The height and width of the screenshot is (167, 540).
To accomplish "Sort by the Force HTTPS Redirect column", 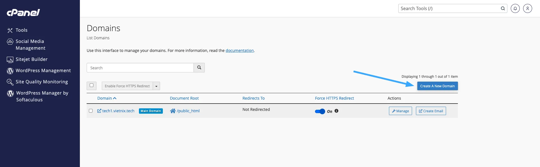I will click(334, 98).
